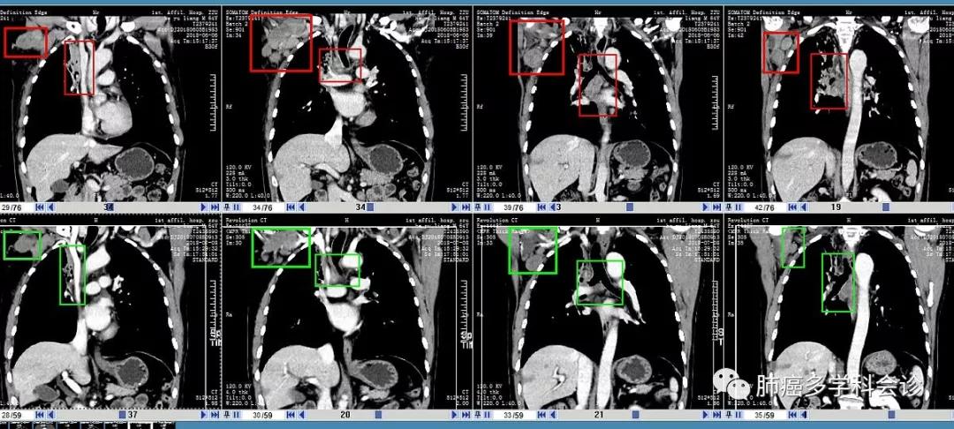Click the 33/59 frame counter field

pyautogui.click(x=515, y=415)
